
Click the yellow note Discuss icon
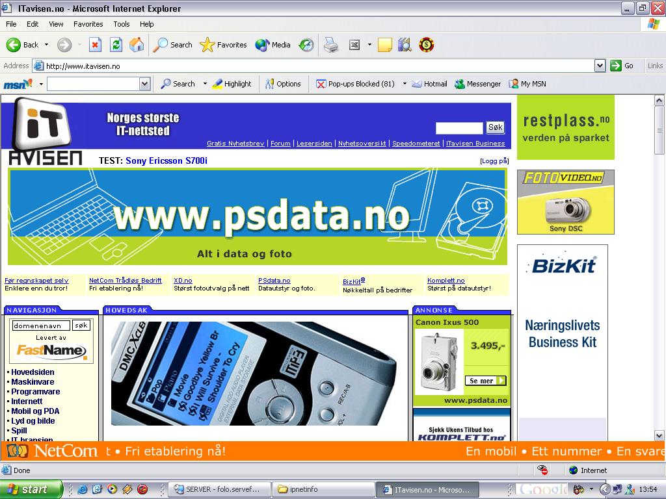click(x=384, y=45)
